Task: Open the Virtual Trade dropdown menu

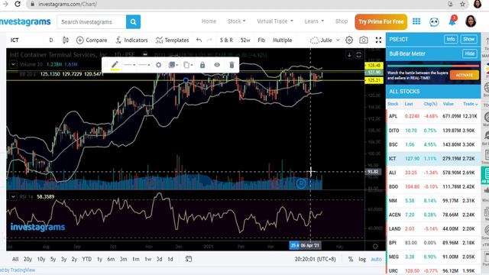Action: [275, 21]
